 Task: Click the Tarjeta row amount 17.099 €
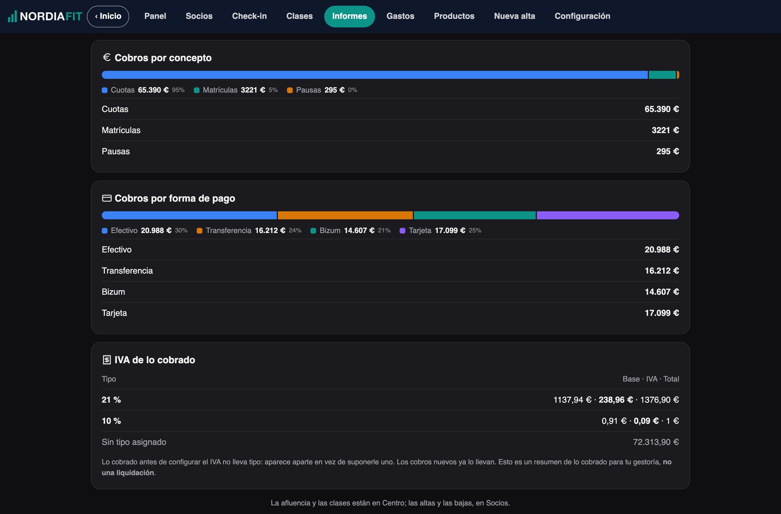point(662,313)
